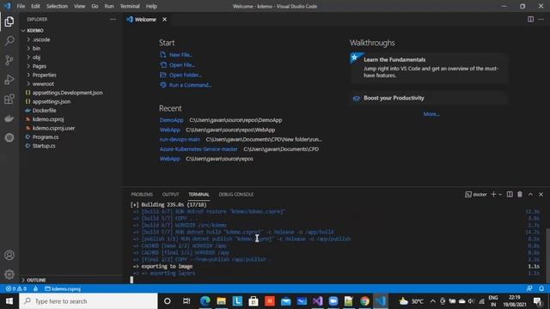Collapse the KDEMO root folder
Image resolution: width=550 pixels, height=309 pixels.
pos(70,31)
